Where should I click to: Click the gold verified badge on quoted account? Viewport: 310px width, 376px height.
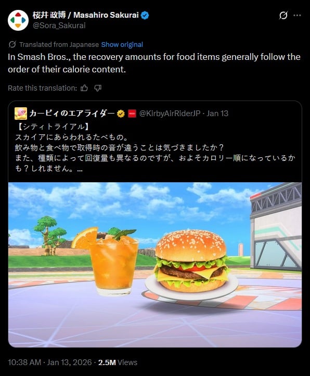pos(121,114)
